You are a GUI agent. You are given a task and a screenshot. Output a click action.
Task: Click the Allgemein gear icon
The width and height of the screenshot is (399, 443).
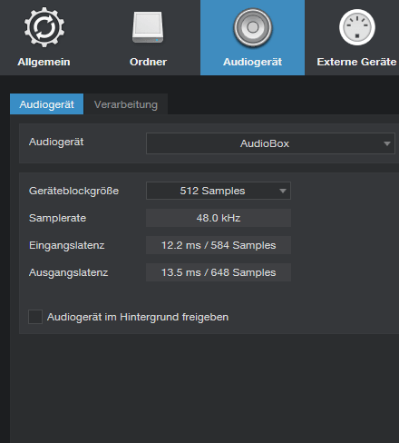(x=44, y=27)
